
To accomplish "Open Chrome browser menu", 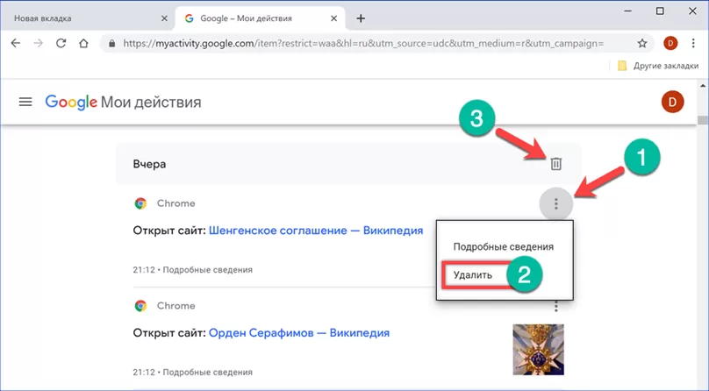I will click(692, 42).
